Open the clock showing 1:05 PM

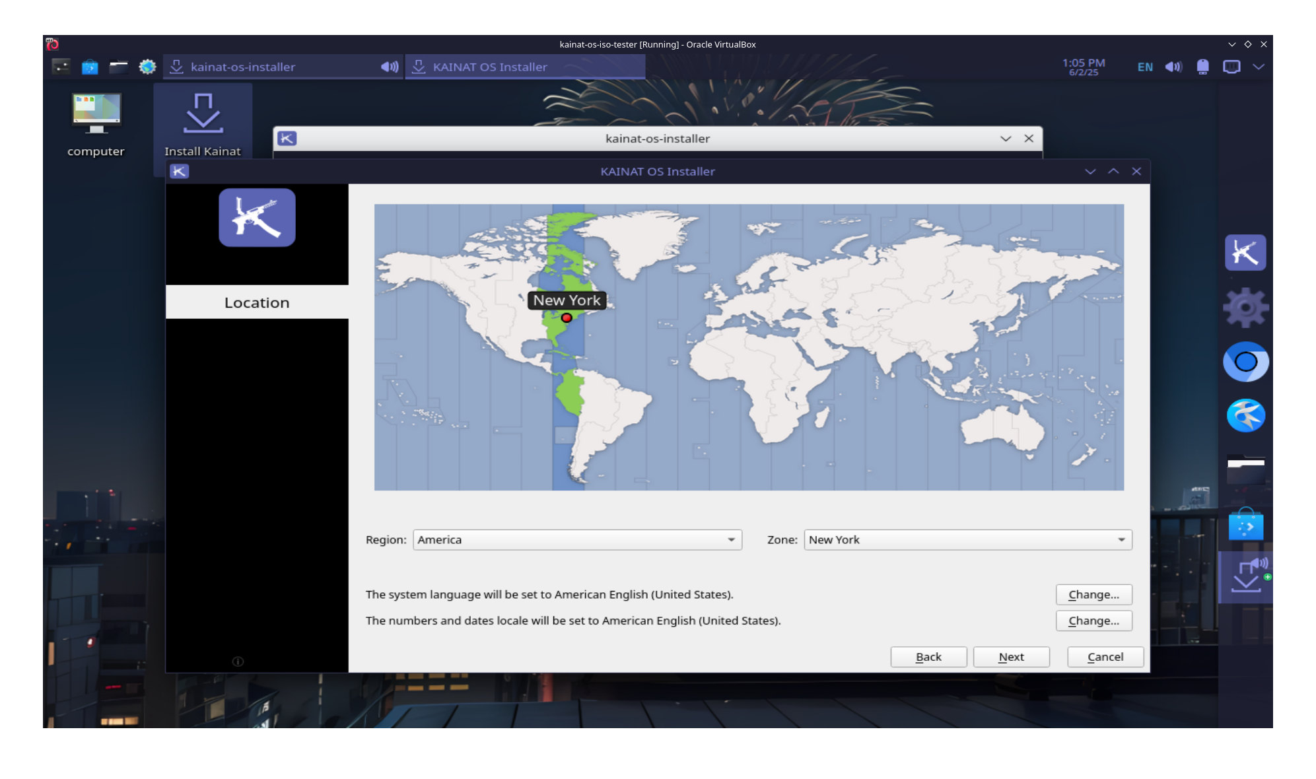click(1084, 67)
